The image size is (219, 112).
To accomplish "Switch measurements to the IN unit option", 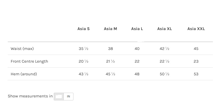I will pyautogui.click(x=68, y=97).
